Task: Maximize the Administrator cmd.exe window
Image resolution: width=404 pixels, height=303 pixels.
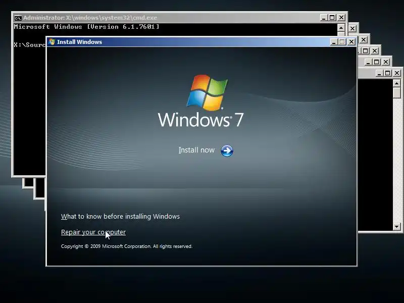Action: (332, 18)
